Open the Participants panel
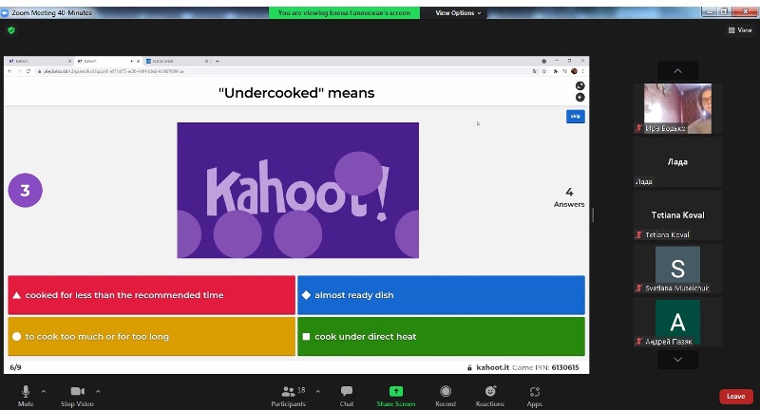Image resolution: width=760 pixels, height=410 pixels. point(289,396)
